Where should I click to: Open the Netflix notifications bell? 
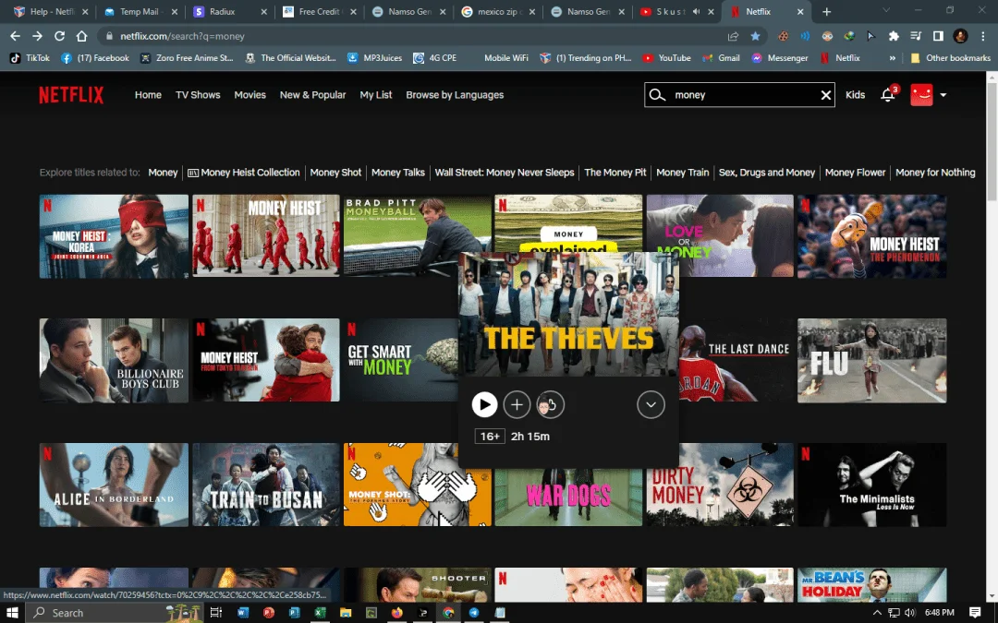[x=888, y=95]
